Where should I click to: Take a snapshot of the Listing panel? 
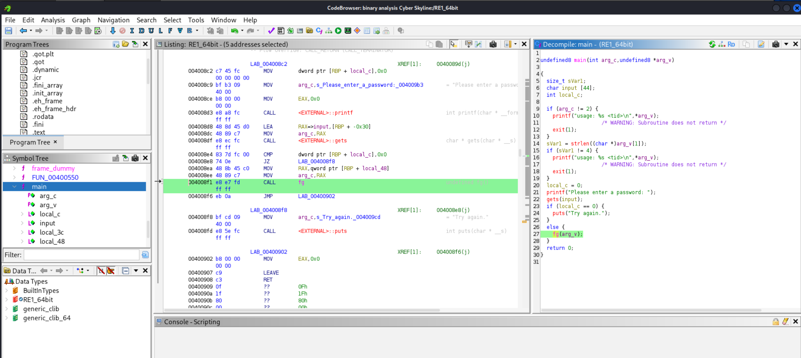(493, 44)
